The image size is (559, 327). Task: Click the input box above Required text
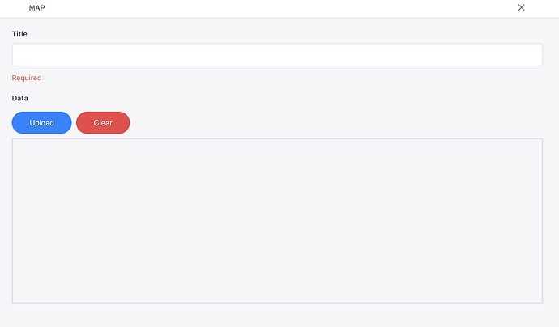tap(277, 54)
